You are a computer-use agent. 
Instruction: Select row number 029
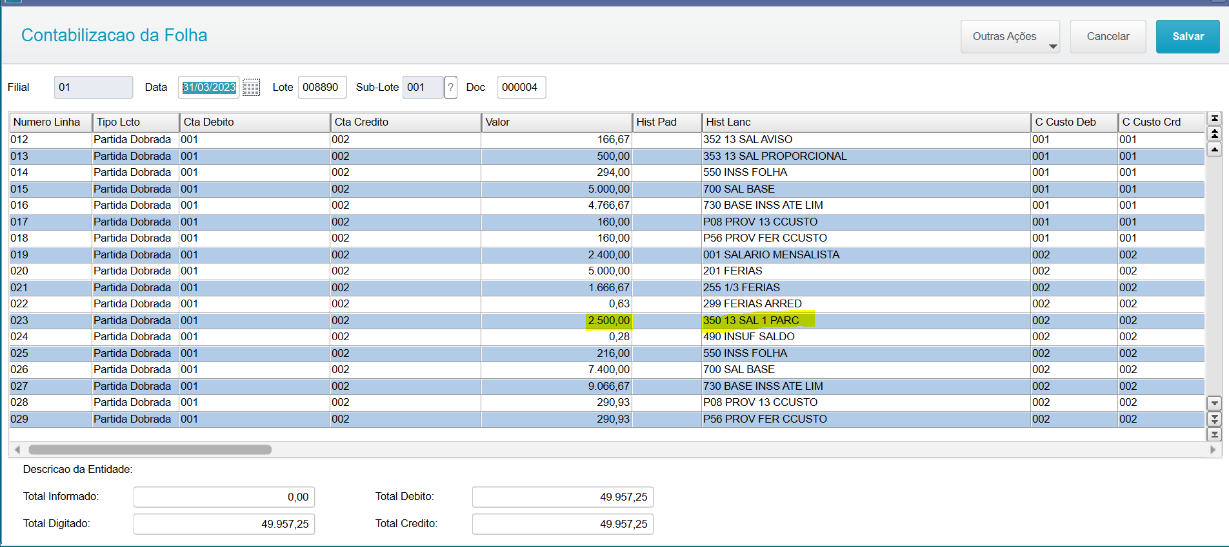coord(50,419)
